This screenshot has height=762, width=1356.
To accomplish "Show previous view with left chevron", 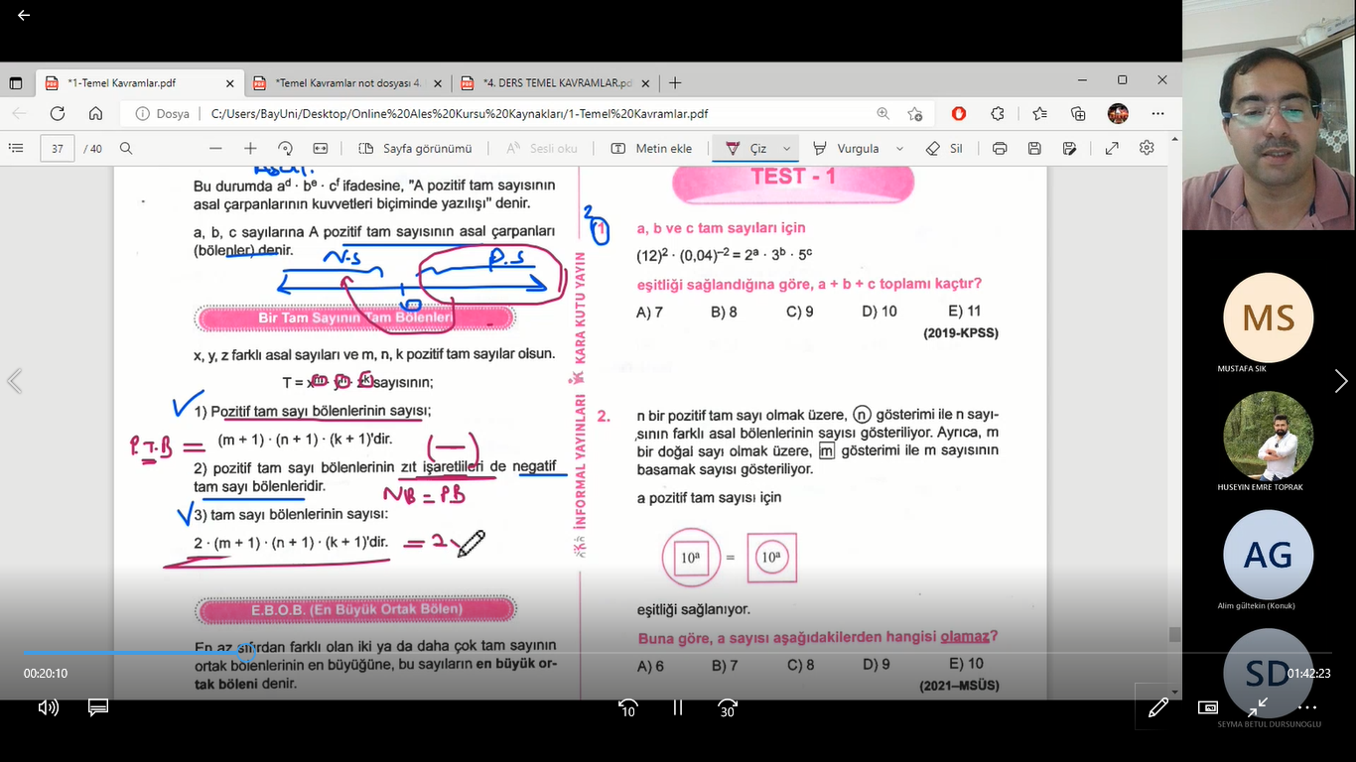I will 14,381.
